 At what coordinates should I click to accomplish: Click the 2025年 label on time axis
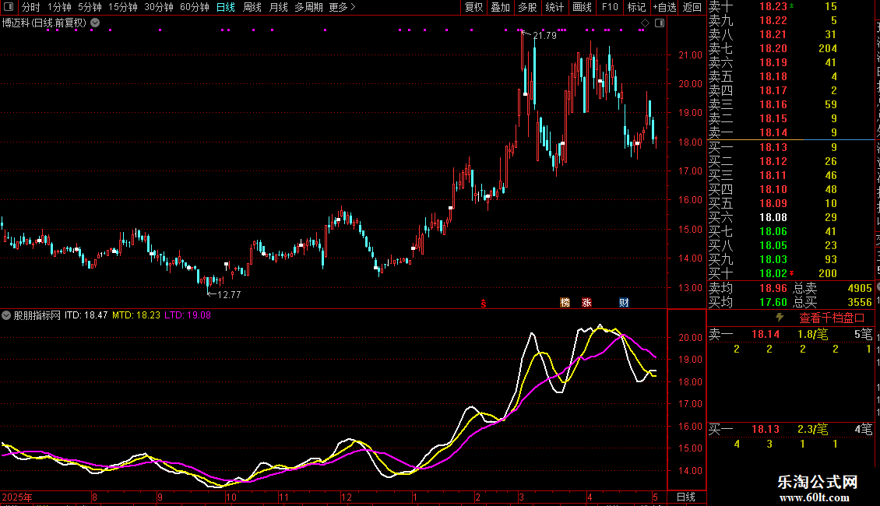tap(17, 497)
